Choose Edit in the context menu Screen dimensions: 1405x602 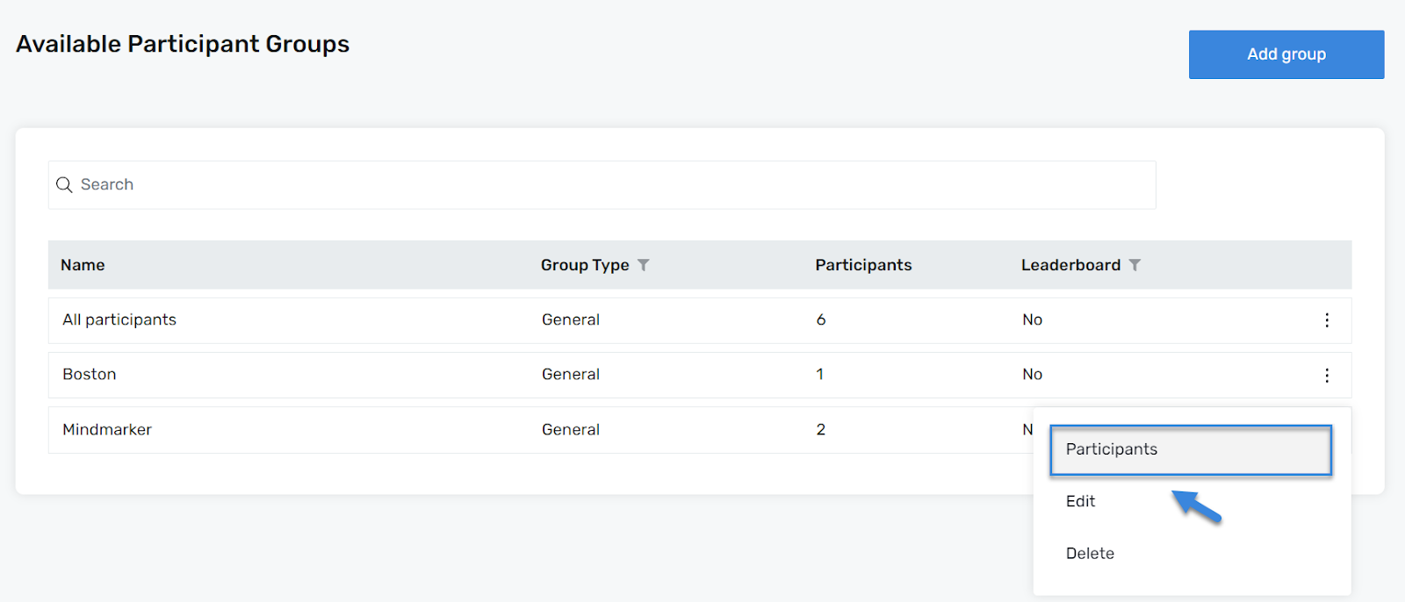coord(1080,501)
